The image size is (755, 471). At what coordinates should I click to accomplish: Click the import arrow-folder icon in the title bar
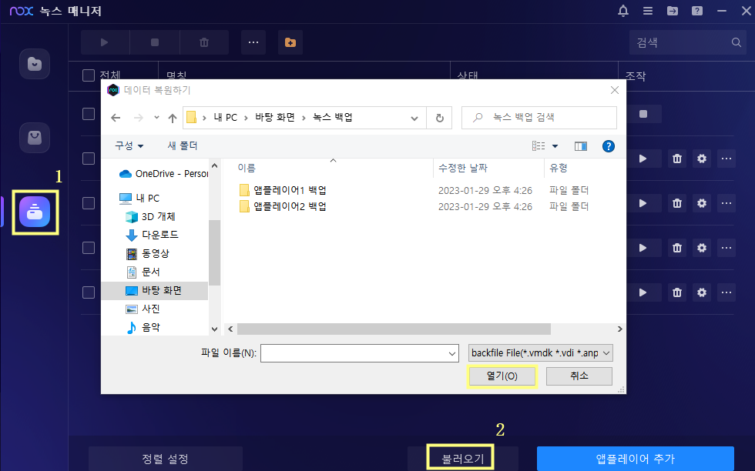point(672,11)
